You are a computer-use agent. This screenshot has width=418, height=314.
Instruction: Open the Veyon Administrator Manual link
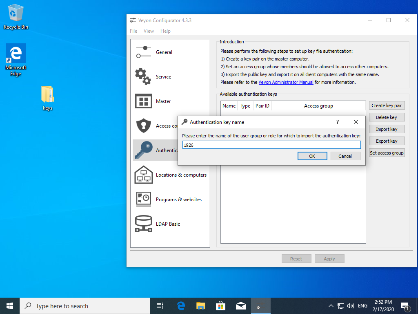tap(286, 82)
